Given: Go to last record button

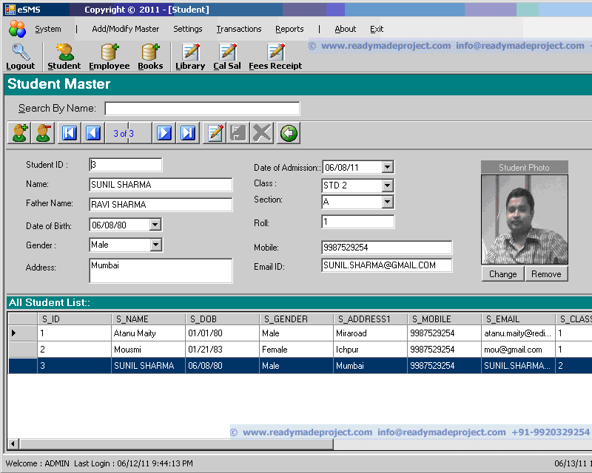Looking at the screenshot, I should pos(188,133).
